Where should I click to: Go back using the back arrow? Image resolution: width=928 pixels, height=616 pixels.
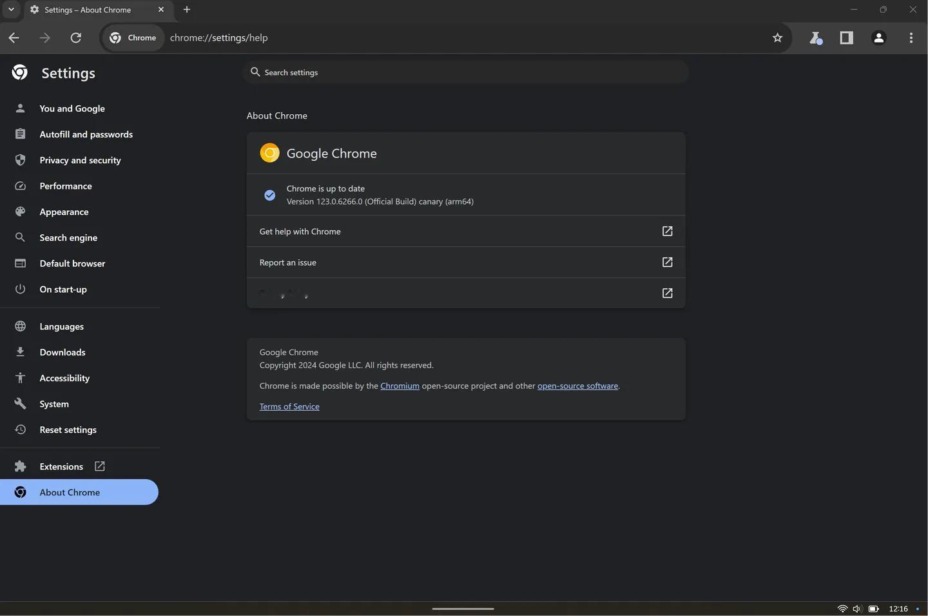point(14,38)
